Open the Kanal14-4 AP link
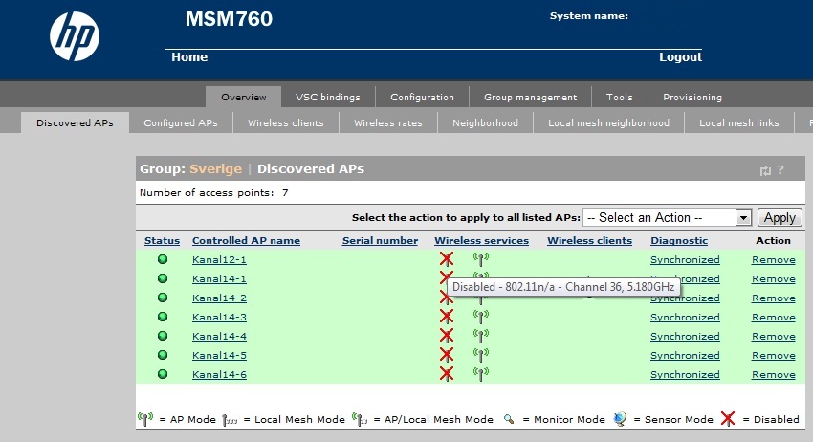813x442 pixels. (x=219, y=336)
